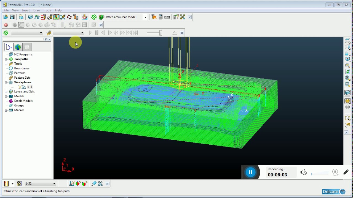Screen dimensions: 353x198
Task: Select Groups in explorer tree
Action: (19, 106)
